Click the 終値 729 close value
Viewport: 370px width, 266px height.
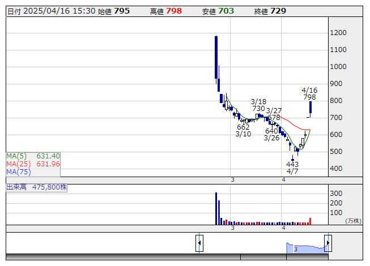tap(270, 11)
